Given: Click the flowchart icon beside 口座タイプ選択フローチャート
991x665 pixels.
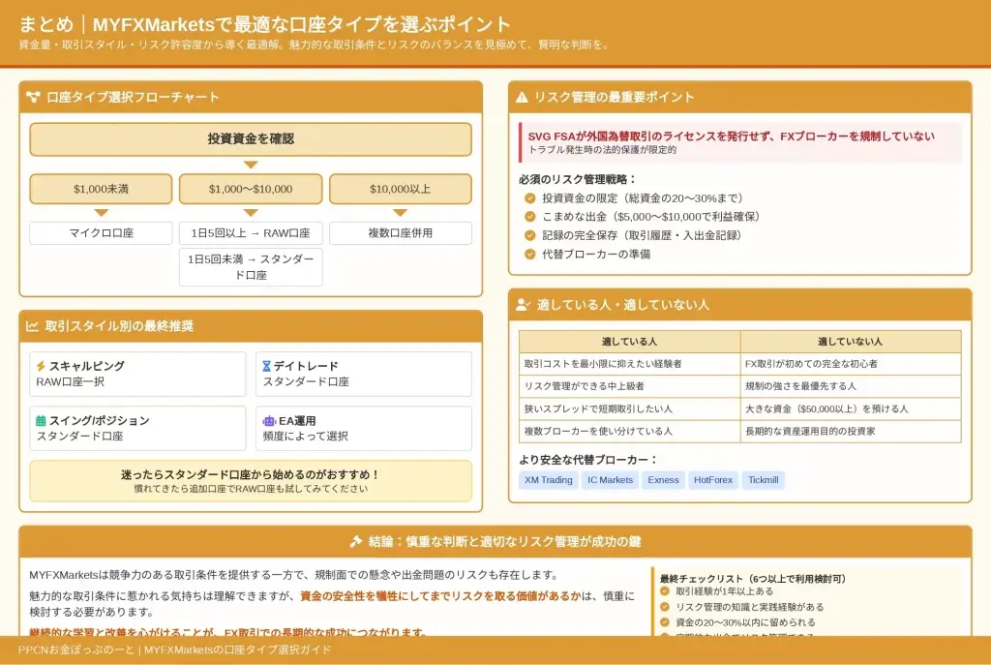Looking at the screenshot, I should pos(33,97).
